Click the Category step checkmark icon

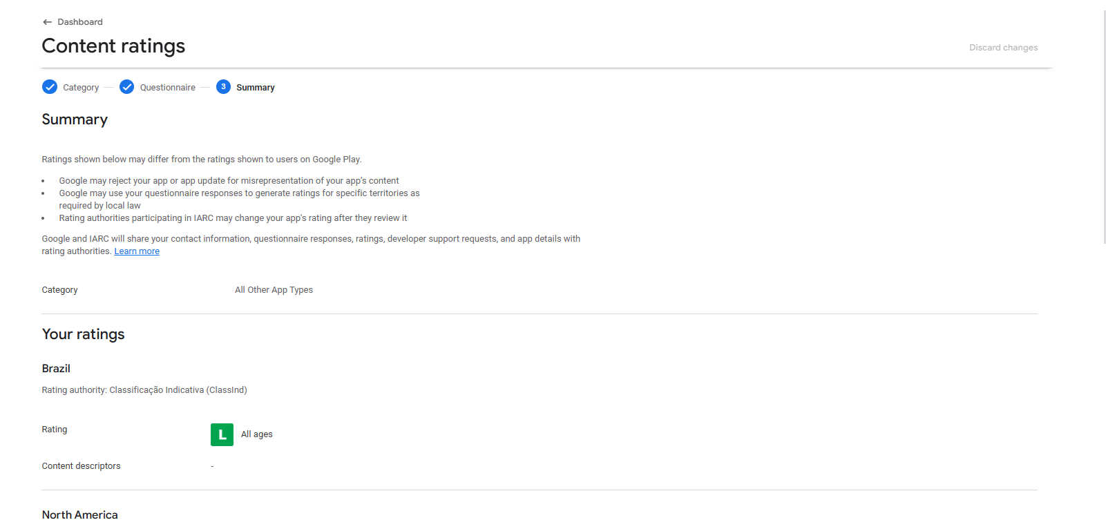[50, 87]
